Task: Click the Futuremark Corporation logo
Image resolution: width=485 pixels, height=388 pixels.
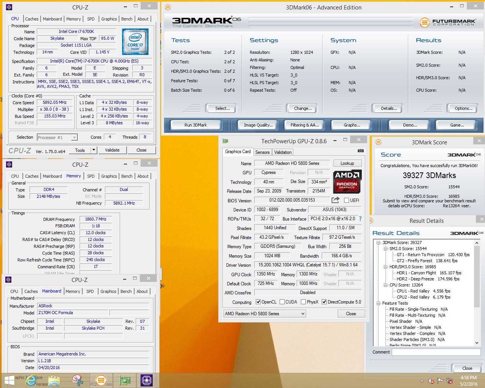Action: 448,22
